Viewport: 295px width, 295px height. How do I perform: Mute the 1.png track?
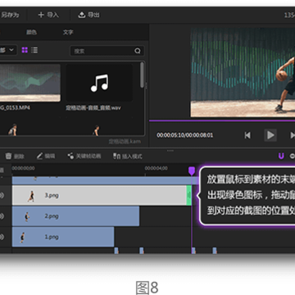tap(2, 237)
